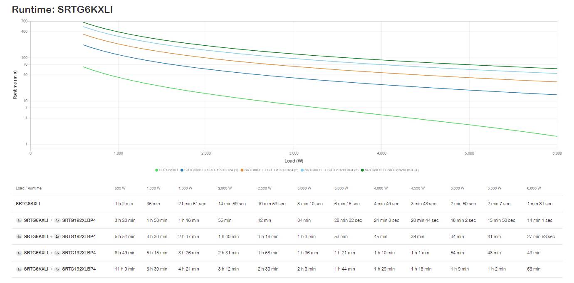
Task: Click the 3x battery pack quantity badge
Action: (x=57, y=253)
